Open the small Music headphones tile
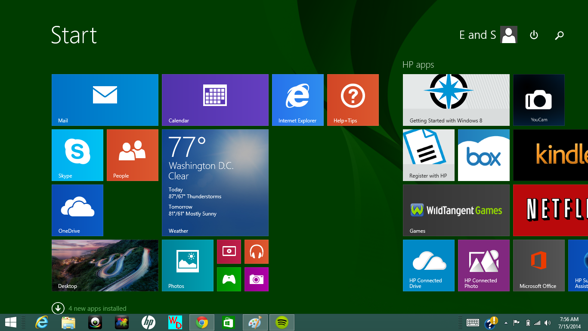The height and width of the screenshot is (331, 588). coord(257,252)
